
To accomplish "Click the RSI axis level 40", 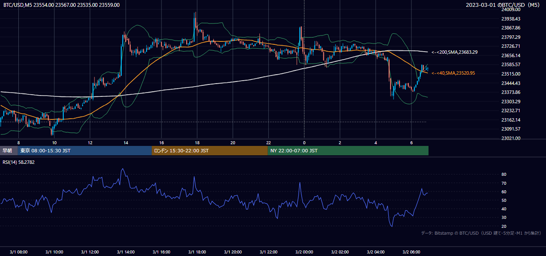I will point(504,209).
